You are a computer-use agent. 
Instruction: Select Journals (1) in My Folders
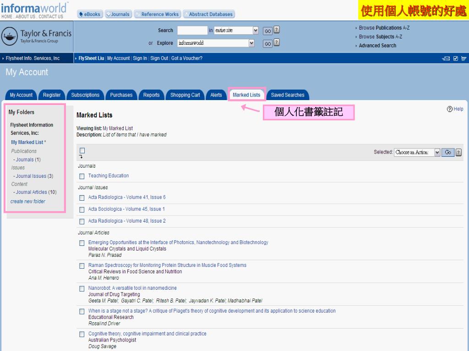click(28, 160)
